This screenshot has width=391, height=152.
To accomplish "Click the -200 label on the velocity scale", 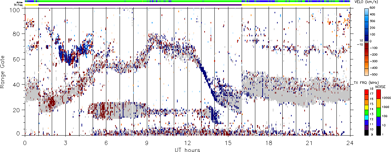I will pyautogui.click(x=374, y=55).
